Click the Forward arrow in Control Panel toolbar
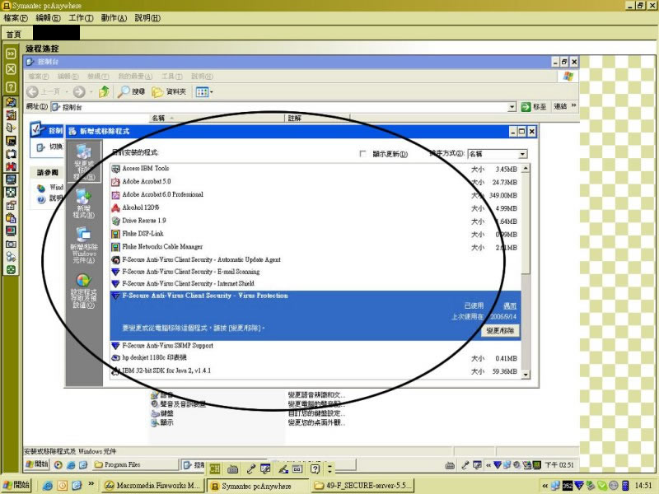 click(79, 91)
